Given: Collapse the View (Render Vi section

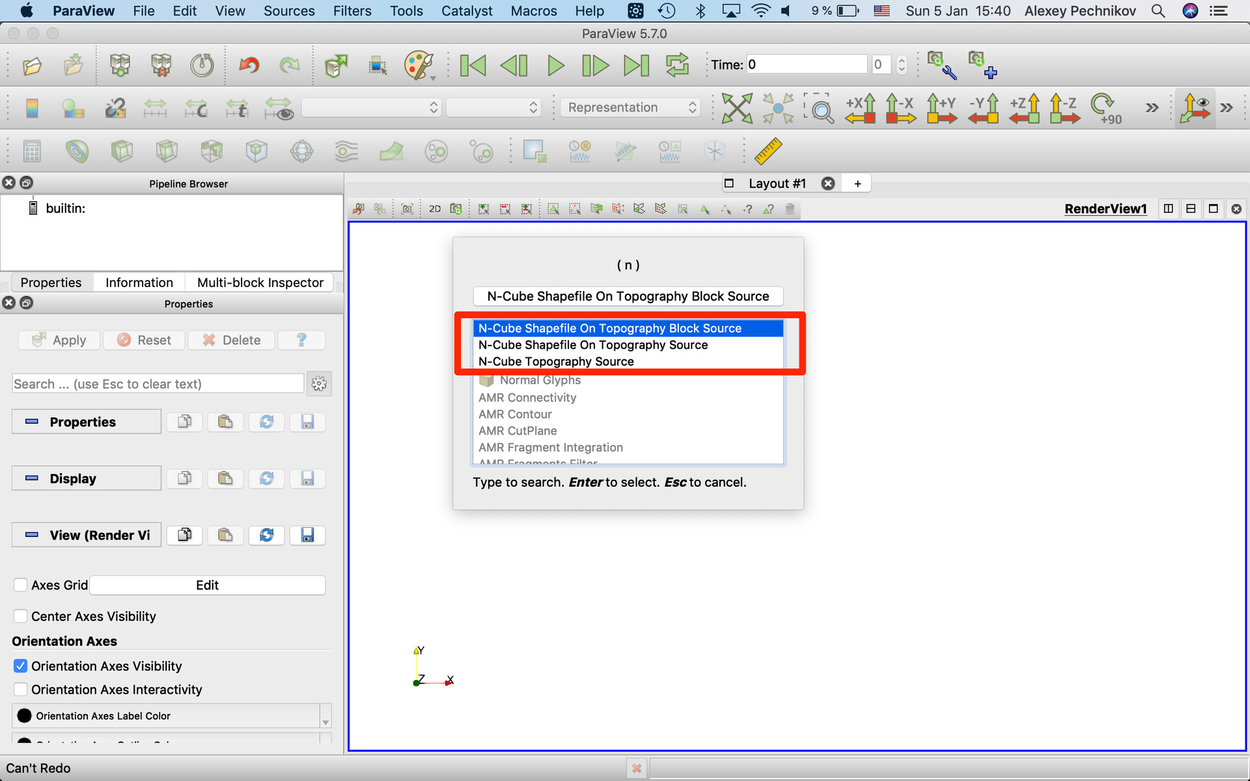Looking at the screenshot, I should point(86,535).
